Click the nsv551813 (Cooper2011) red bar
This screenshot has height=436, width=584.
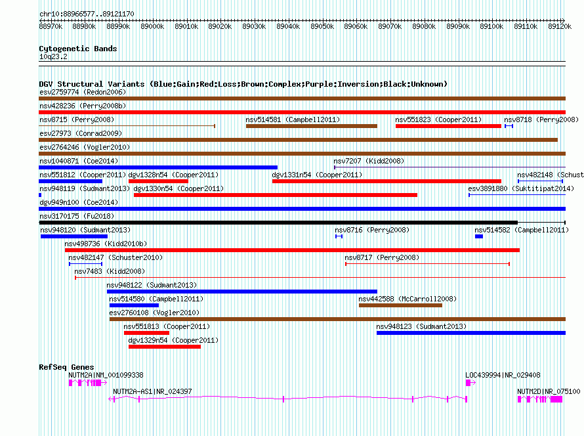click(147, 333)
